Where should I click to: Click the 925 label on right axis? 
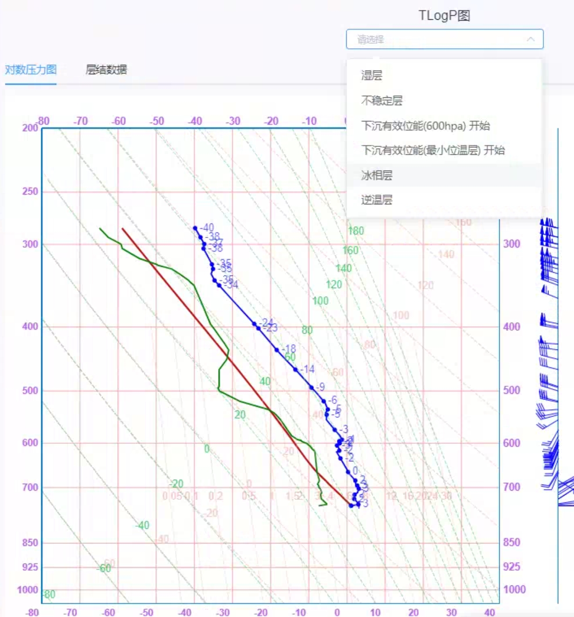point(512,567)
